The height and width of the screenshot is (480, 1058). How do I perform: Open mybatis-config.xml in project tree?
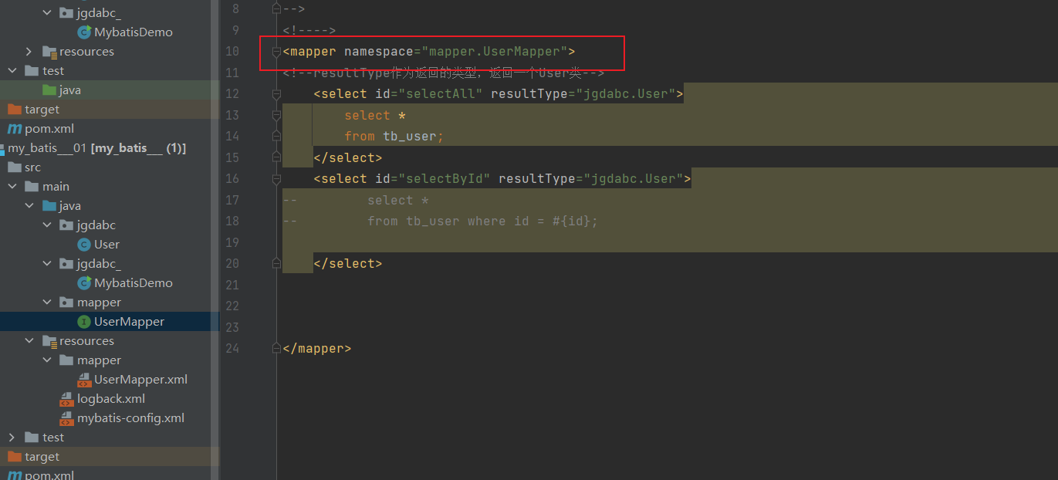pyautogui.click(x=130, y=418)
